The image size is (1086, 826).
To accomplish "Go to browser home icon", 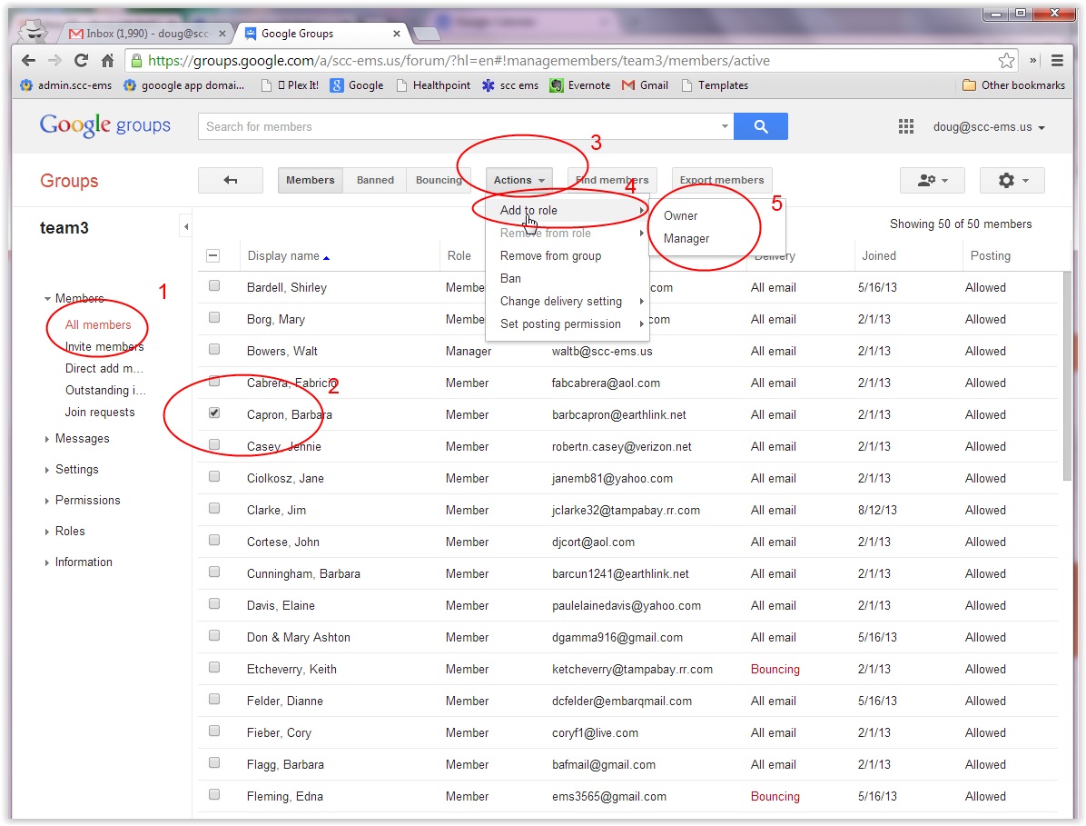I will click(x=107, y=61).
